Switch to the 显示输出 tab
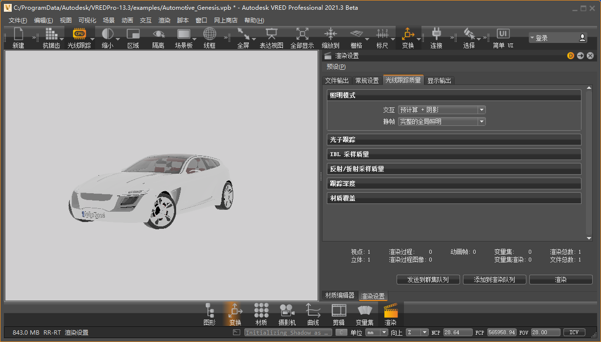The height and width of the screenshot is (342, 601). (x=440, y=80)
